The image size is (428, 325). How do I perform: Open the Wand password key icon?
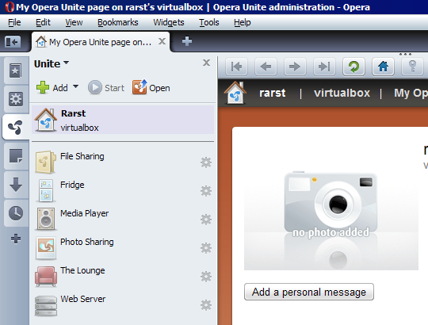(x=412, y=67)
